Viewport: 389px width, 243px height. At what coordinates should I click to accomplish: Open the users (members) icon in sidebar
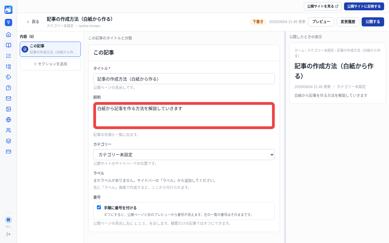[x=9, y=130]
